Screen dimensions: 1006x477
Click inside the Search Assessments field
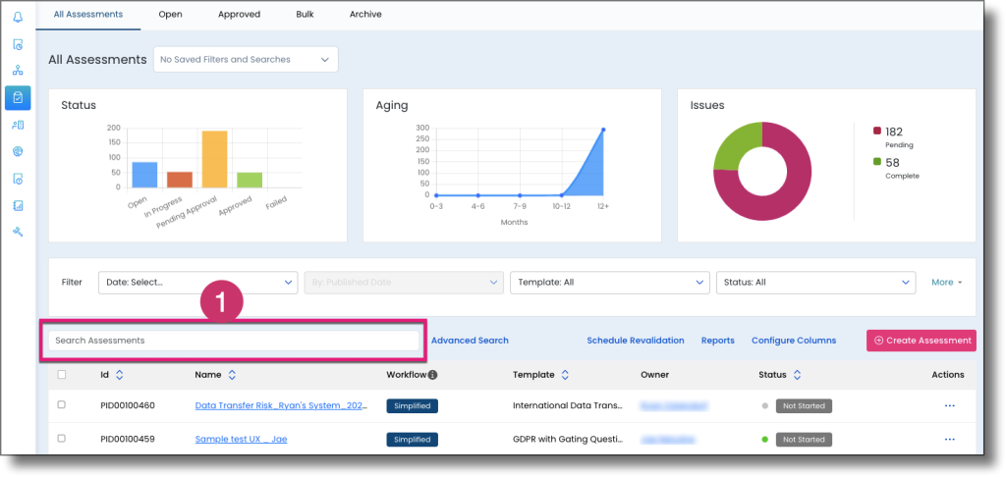(234, 341)
